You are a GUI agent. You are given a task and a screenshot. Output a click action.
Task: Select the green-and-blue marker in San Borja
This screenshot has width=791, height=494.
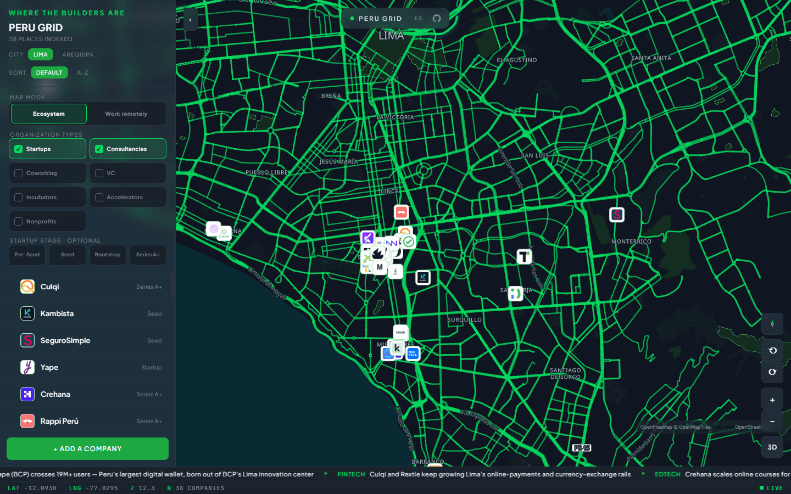tap(515, 294)
